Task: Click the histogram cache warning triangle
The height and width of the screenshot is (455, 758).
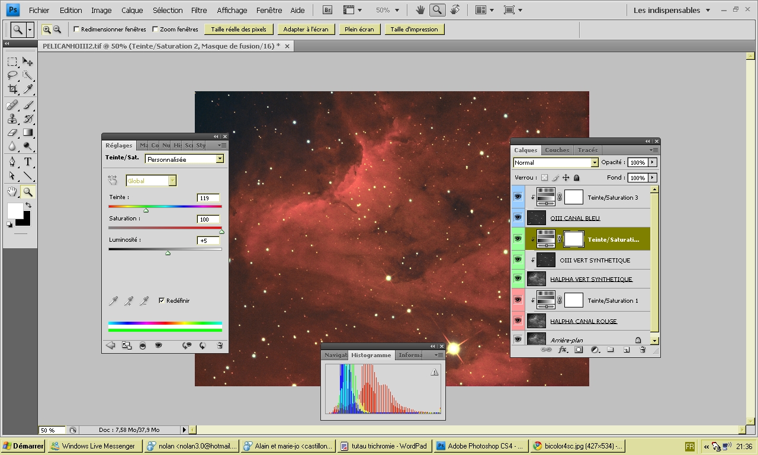Action: pyautogui.click(x=435, y=372)
